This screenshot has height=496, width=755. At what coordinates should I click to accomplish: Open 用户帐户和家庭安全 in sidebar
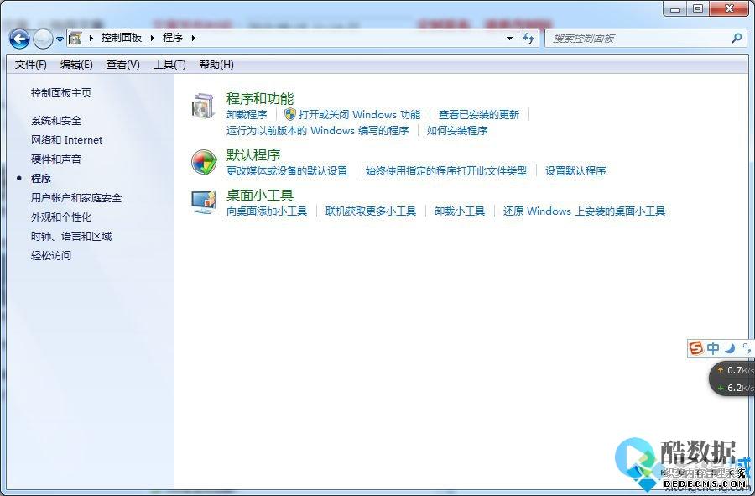76,197
